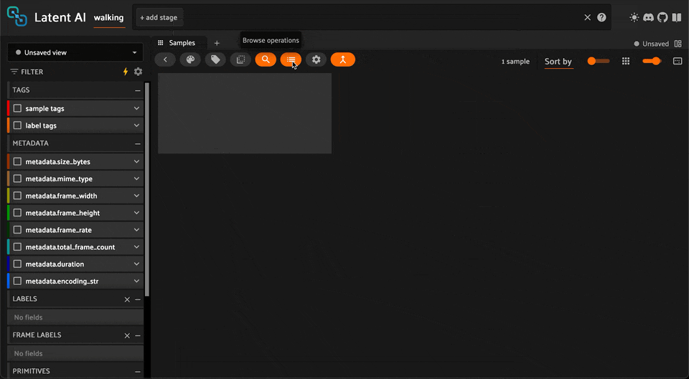This screenshot has height=379, width=689.
Task: Open the Discord community icon
Action: pyautogui.click(x=648, y=17)
